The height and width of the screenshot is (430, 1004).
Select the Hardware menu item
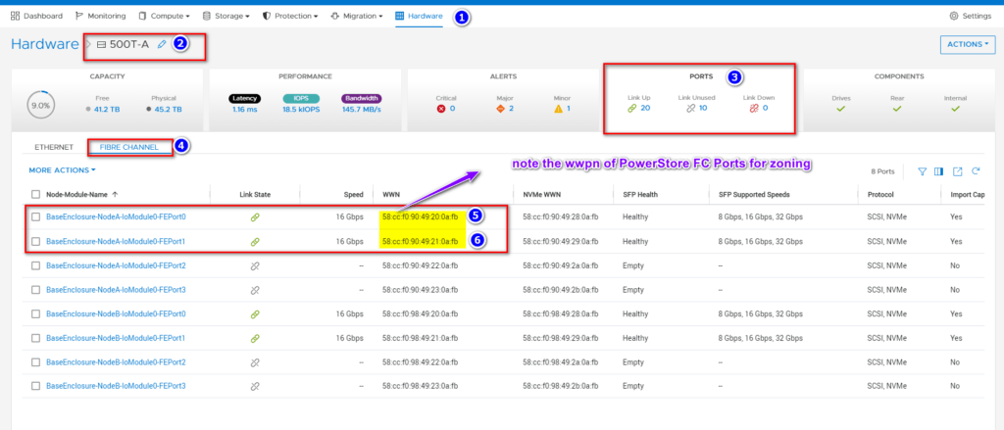419,16
